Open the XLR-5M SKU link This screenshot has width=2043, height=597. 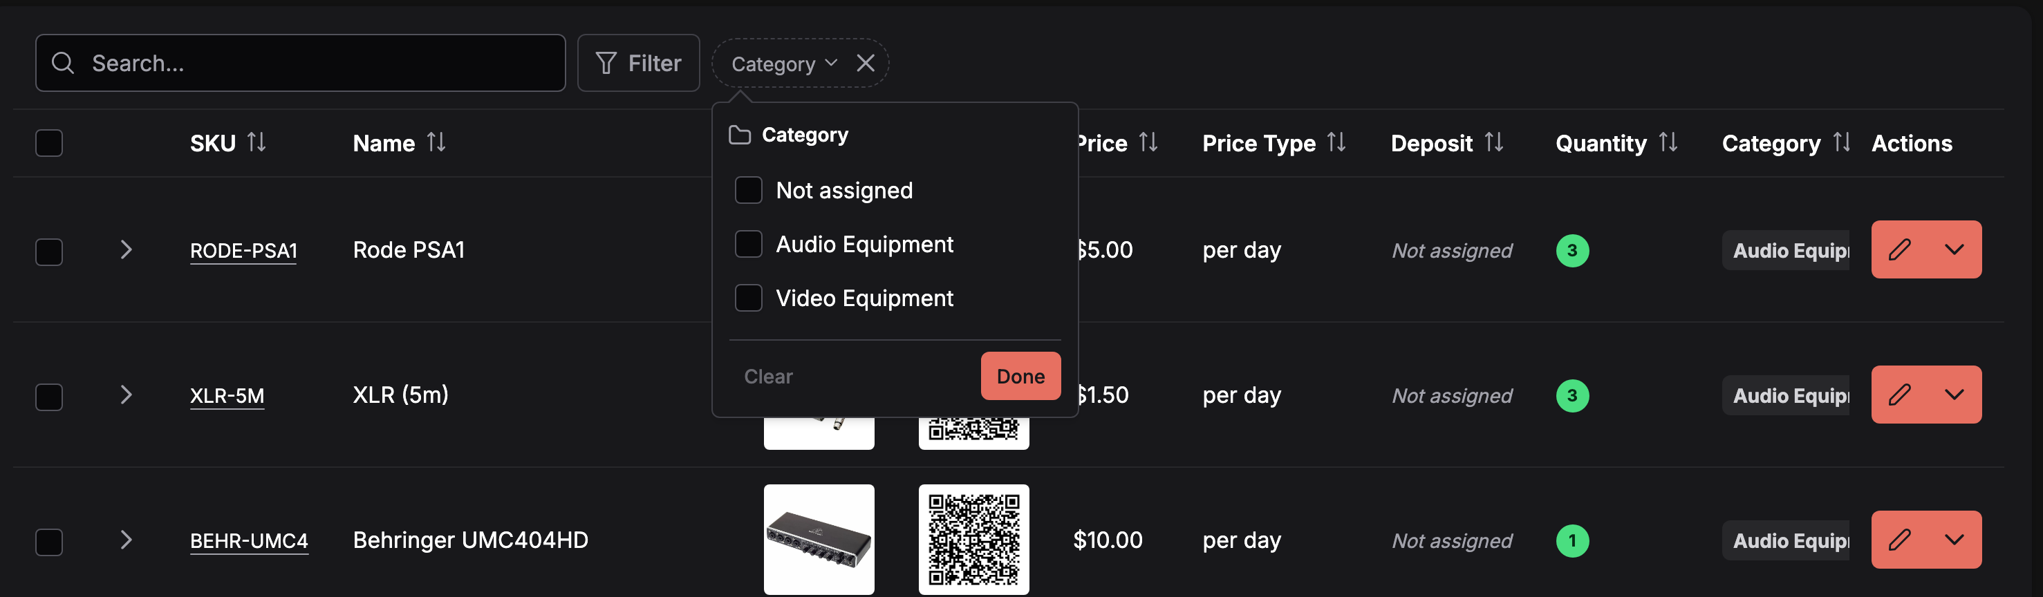click(227, 397)
